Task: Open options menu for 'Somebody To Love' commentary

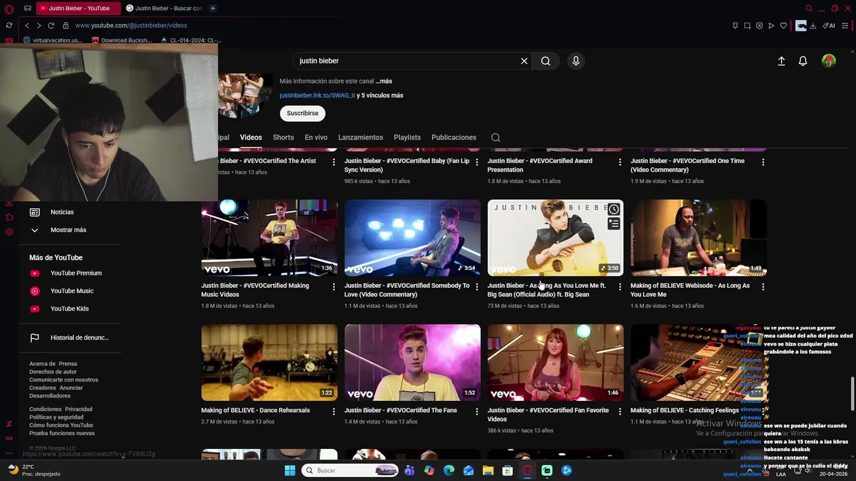Action: pyautogui.click(x=477, y=287)
